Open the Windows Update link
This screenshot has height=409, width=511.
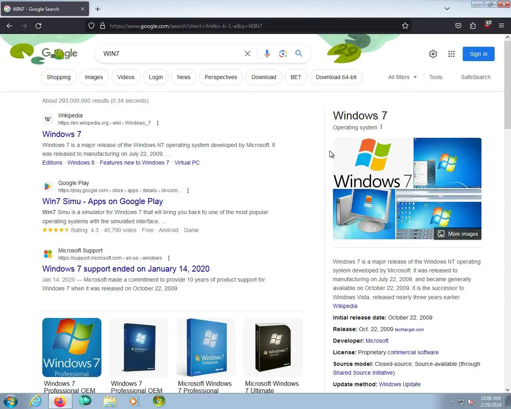tap(400, 384)
